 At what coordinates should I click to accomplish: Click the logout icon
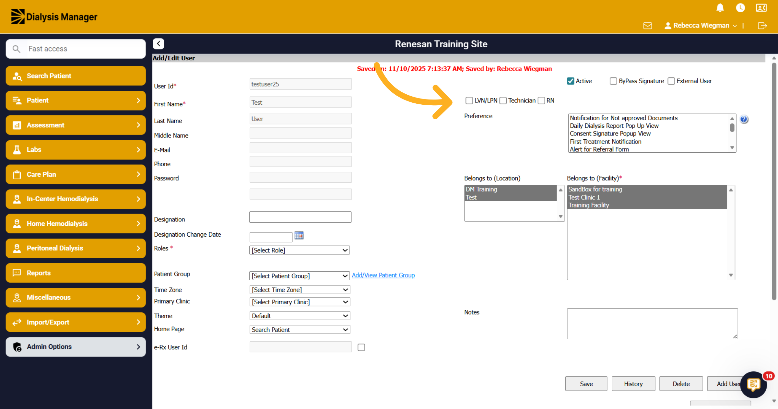pyautogui.click(x=762, y=26)
